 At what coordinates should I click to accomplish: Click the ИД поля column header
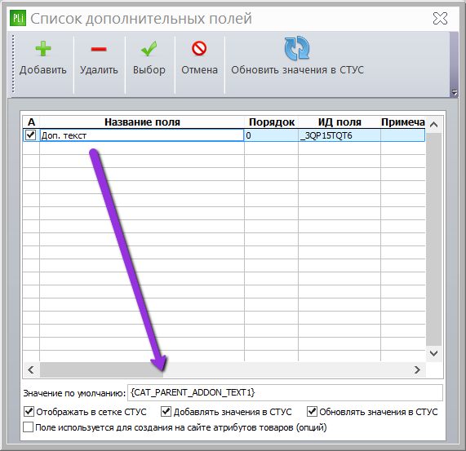tap(340, 122)
